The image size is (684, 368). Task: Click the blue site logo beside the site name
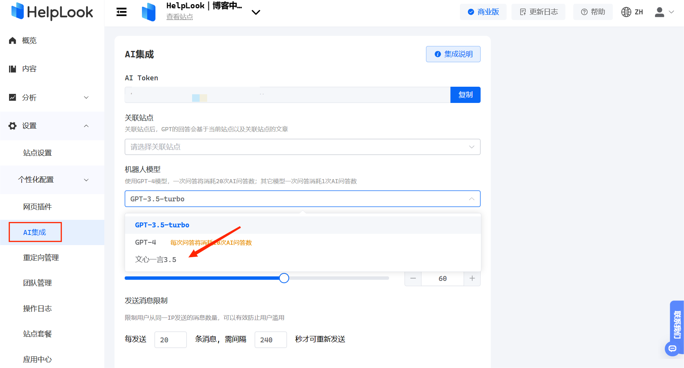tap(149, 12)
